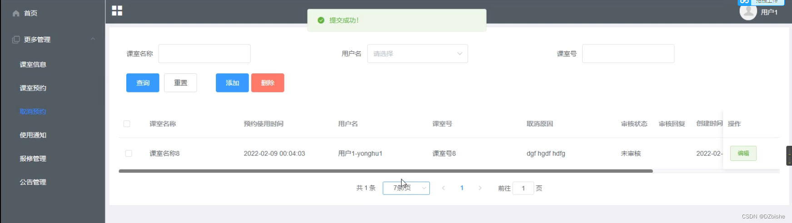Click the 添加 button
This screenshot has height=223, width=792.
click(x=232, y=83)
